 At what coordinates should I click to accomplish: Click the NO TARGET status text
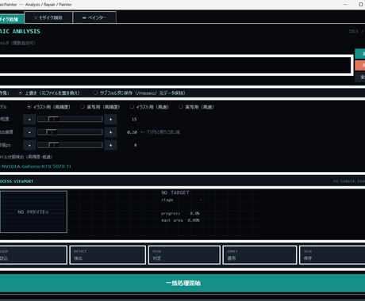pos(175,192)
